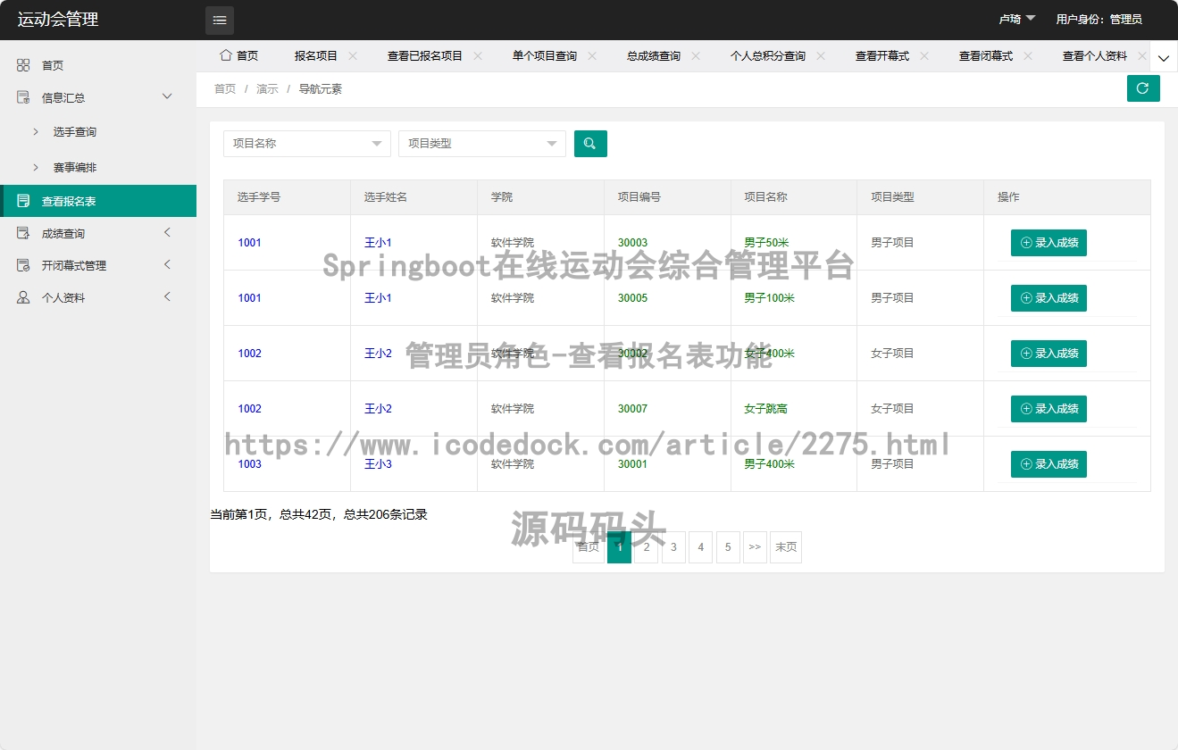Click the home icon in 首页 tab
The image size is (1178, 750).
(226, 55)
